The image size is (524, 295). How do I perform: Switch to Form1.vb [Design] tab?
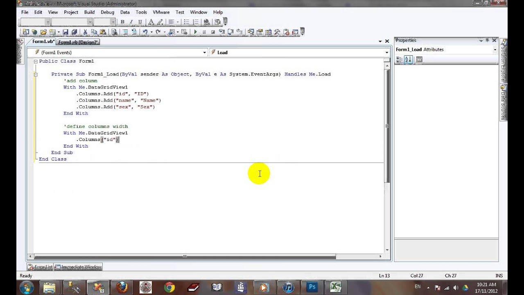click(78, 42)
